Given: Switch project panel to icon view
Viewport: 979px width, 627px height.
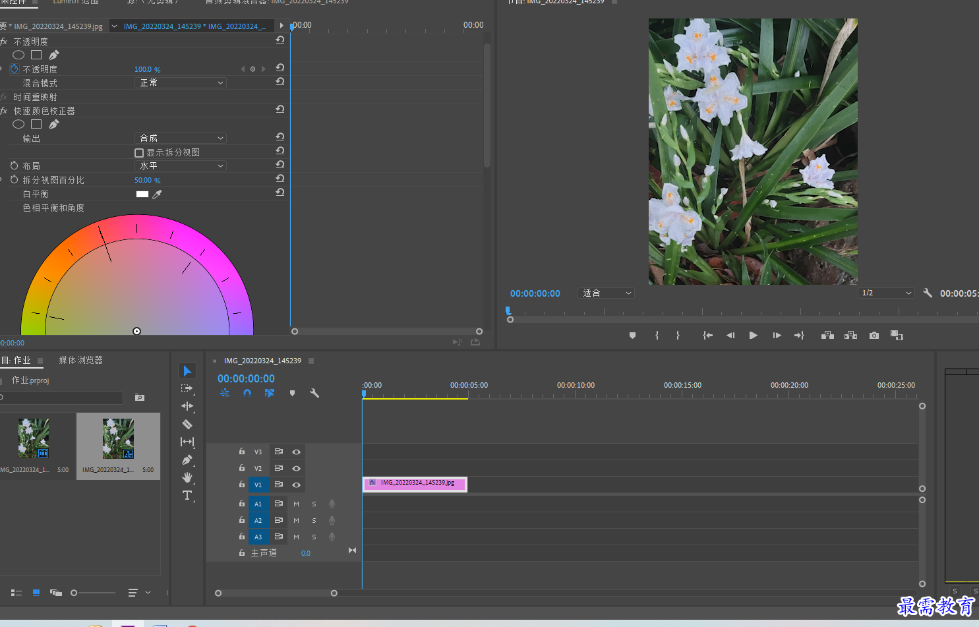Looking at the screenshot, I should pos(36,593).
